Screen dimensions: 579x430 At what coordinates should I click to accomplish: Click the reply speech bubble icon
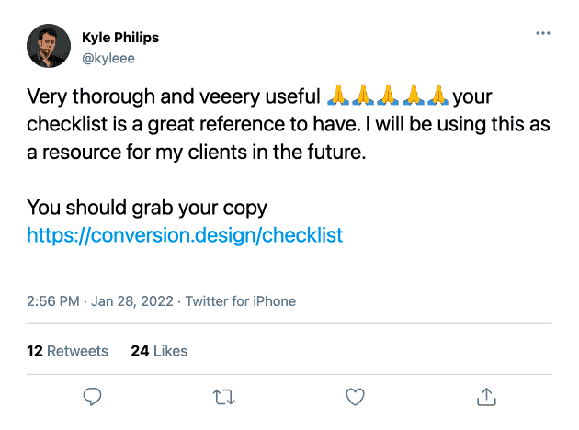point(92,397)
